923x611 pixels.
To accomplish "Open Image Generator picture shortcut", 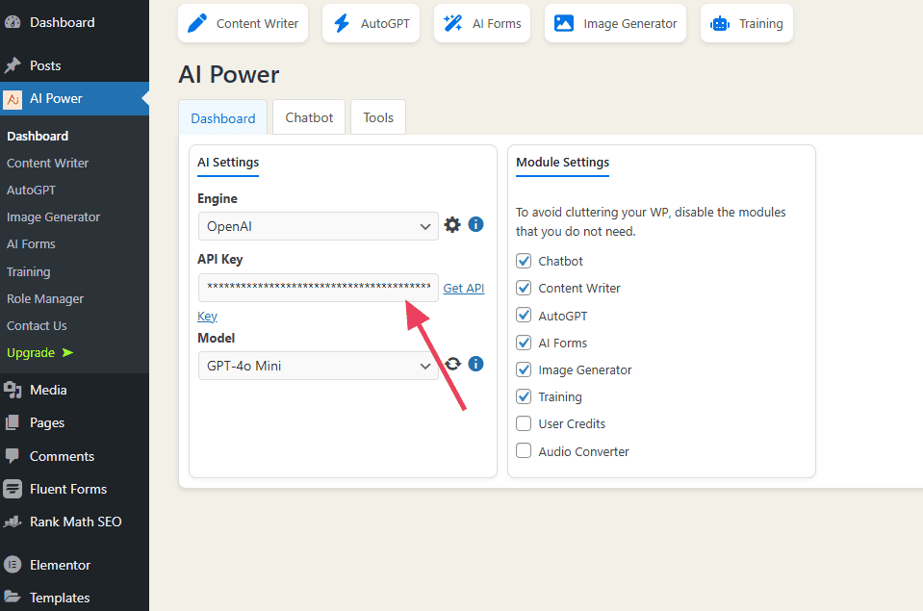I will coord(615,23).
